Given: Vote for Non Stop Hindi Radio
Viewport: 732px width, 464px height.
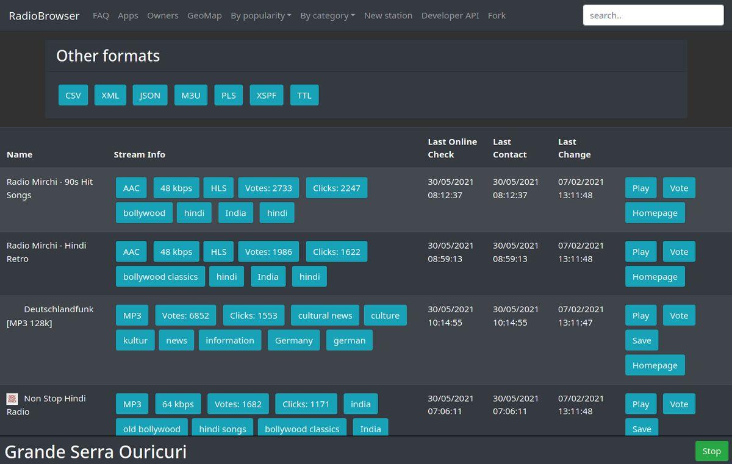Looking at the screenshot, I should point(679,404).
